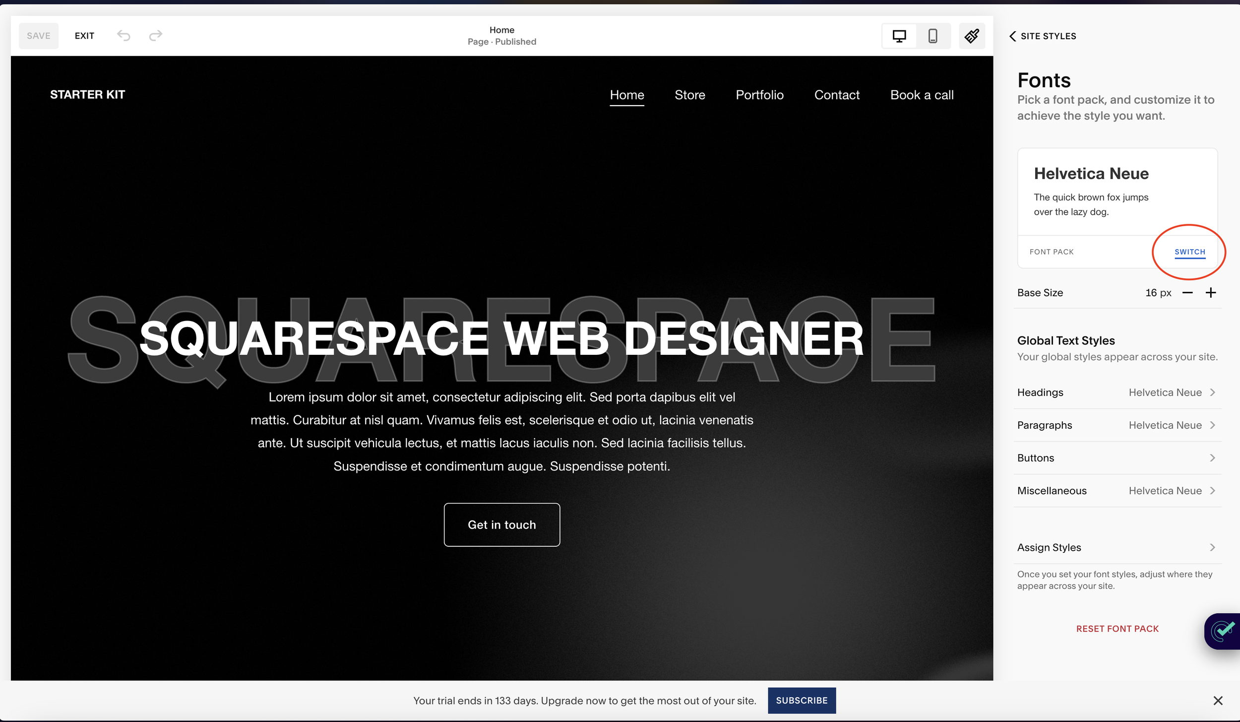Click Switch to change font pack
This screenshot has height=722, width=1240.
pos(1189,252)
